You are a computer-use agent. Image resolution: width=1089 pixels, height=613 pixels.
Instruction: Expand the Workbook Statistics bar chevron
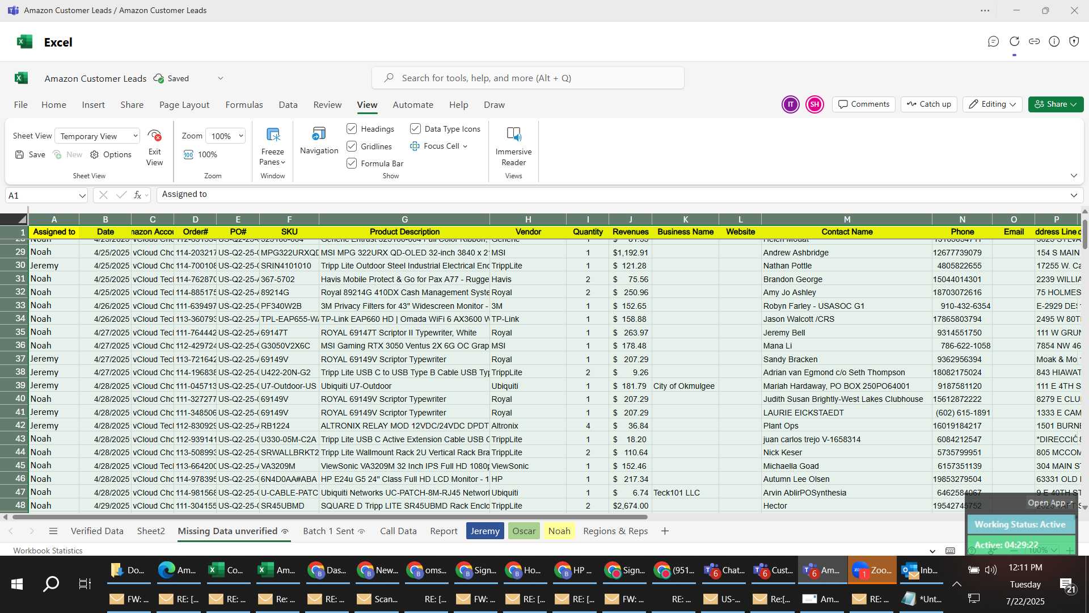[x=932, y=551]
